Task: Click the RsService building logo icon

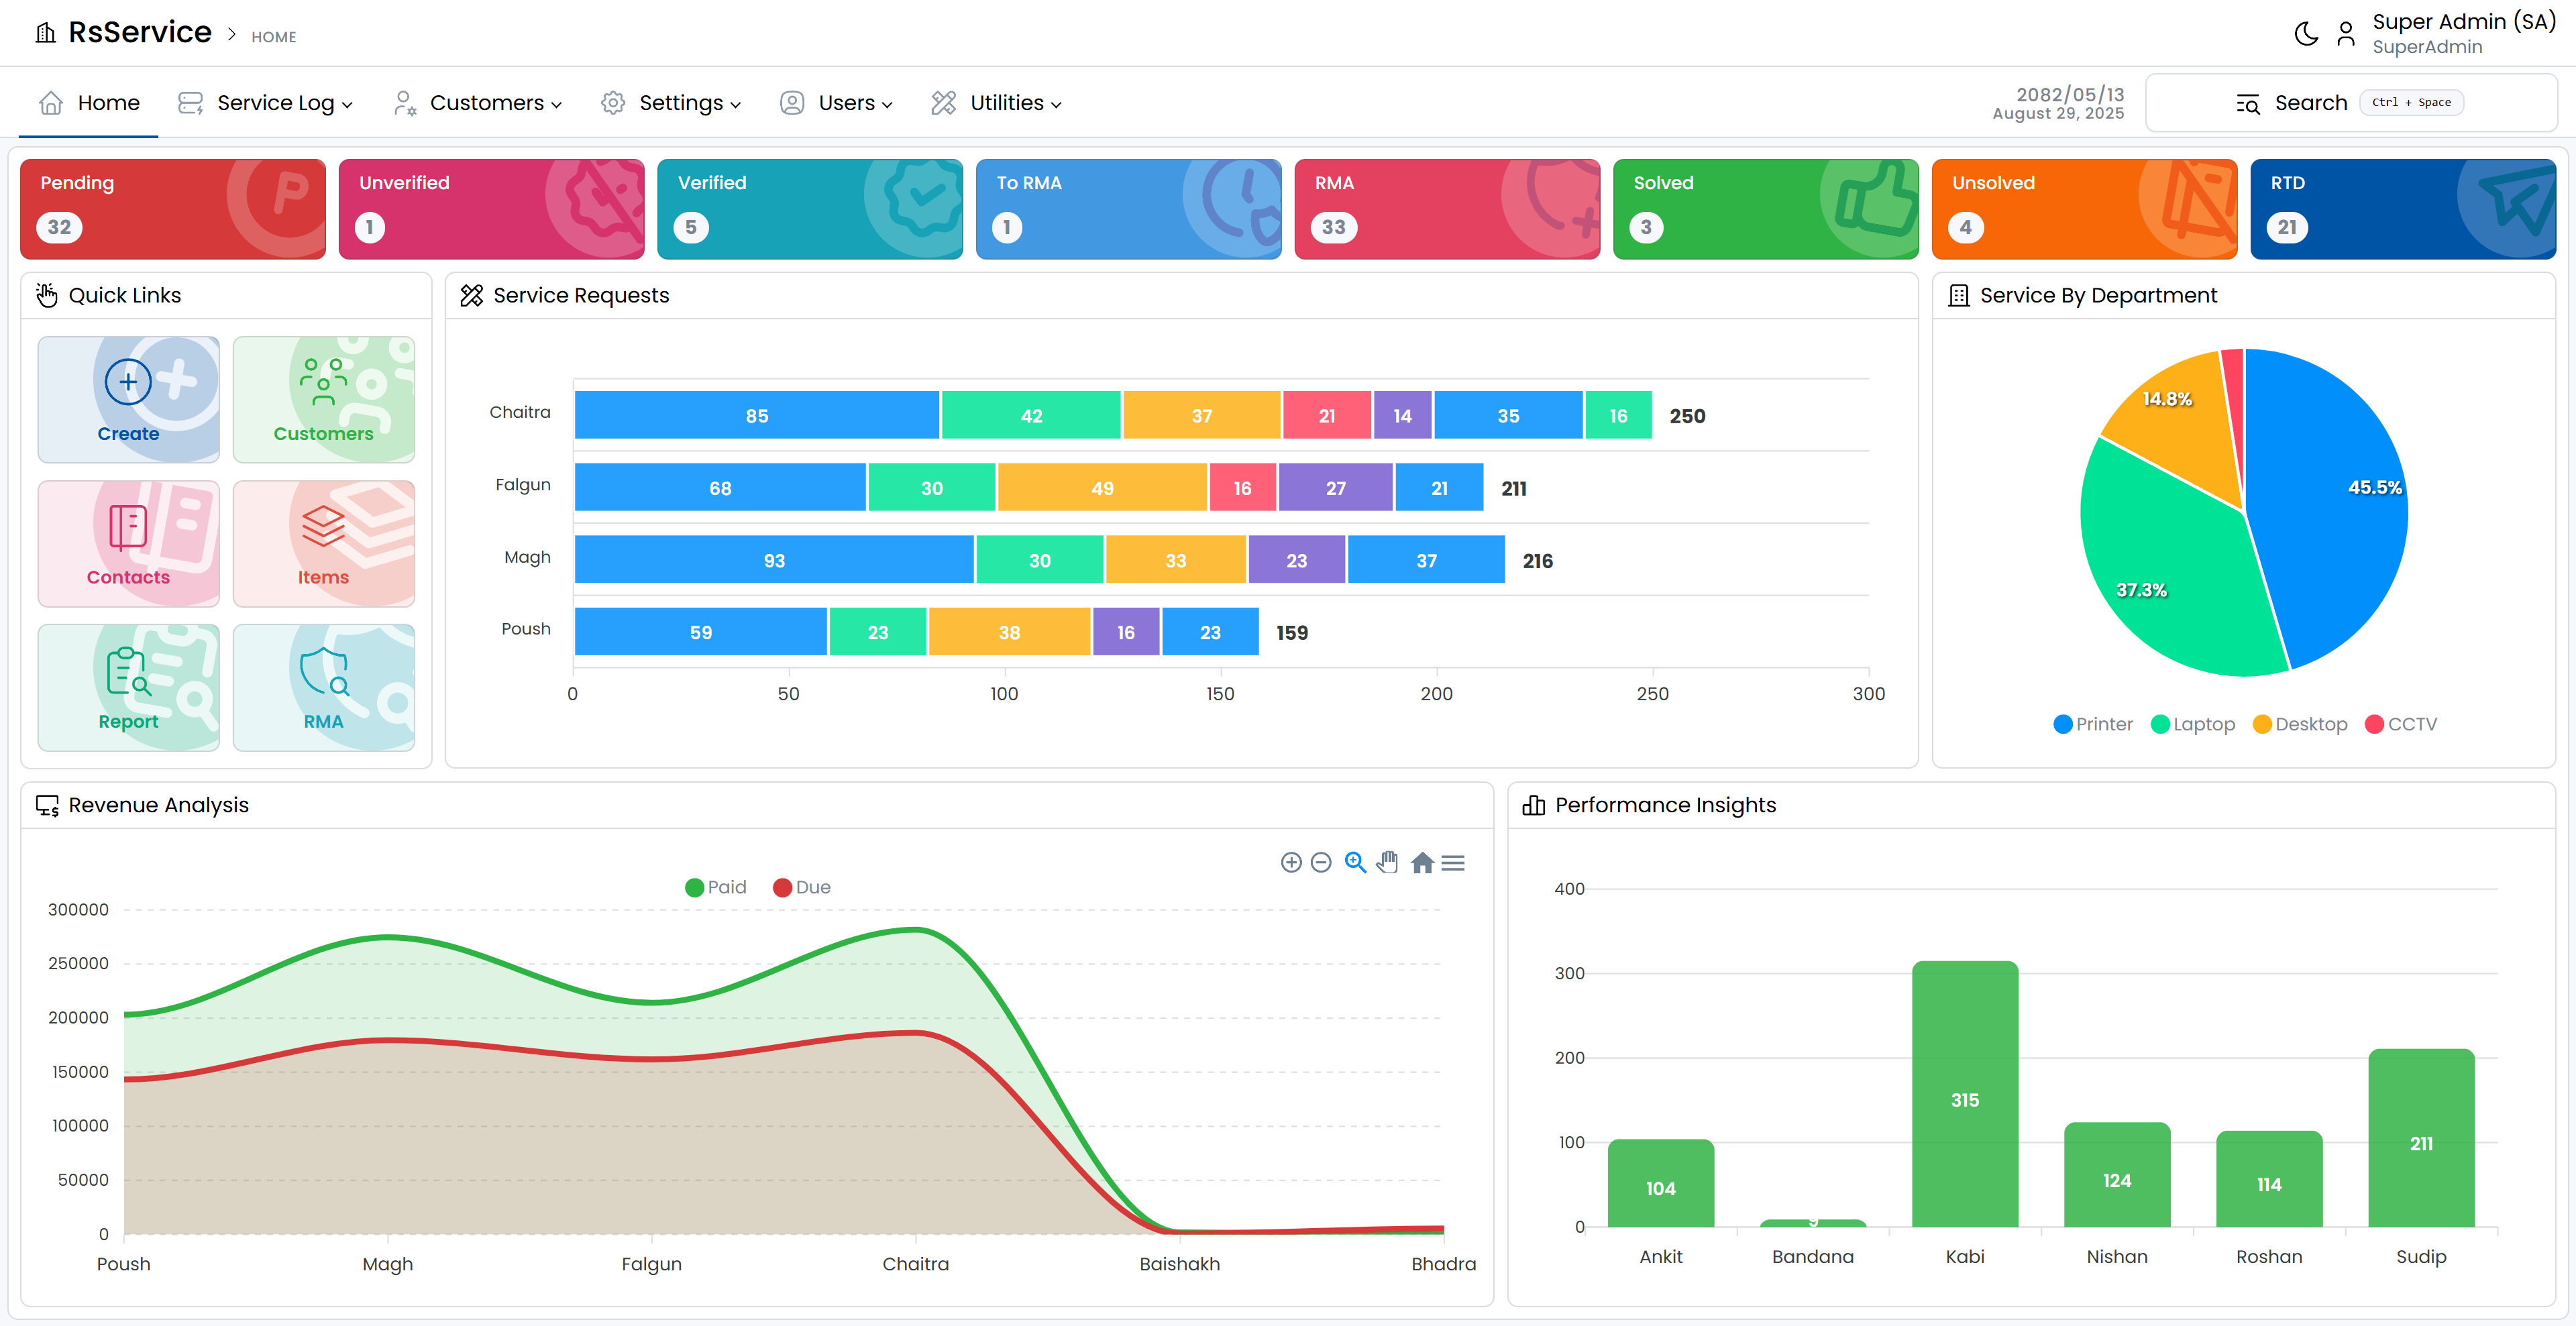Action: 46,33
